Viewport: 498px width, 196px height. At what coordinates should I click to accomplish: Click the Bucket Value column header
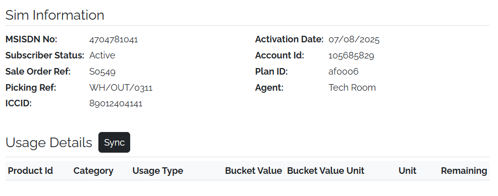(253, 171)
